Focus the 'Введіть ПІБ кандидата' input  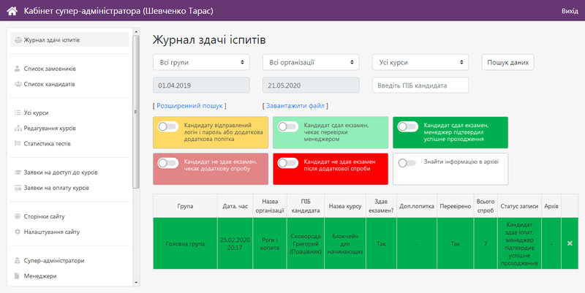click(420, 85)
